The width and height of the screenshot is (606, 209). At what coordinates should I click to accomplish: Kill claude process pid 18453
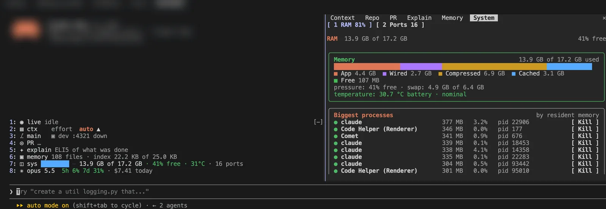coord(585,143)
